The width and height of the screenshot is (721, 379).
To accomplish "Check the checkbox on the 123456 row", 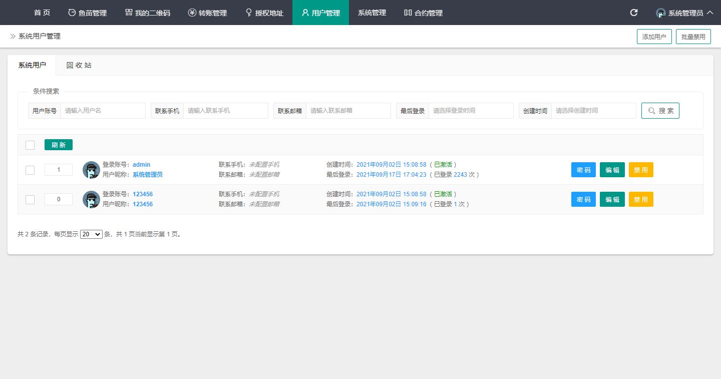I will click(x=30, y=199).
